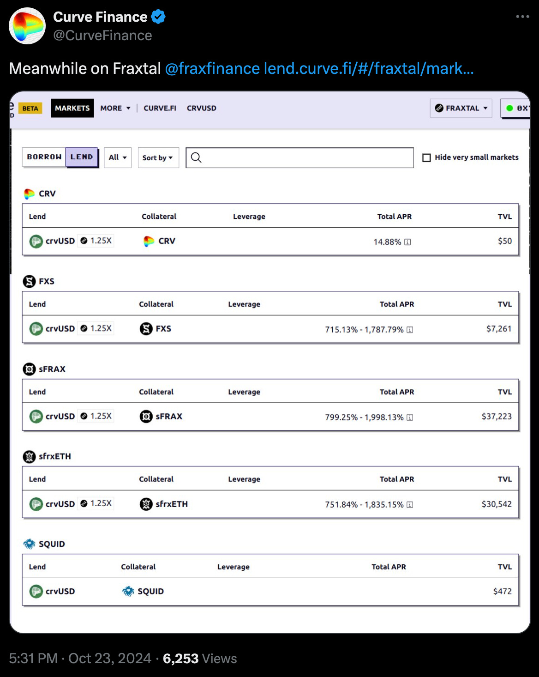Click Total APR header in CRV table
The height and width of the screenshot is (677, 539).
click(395, 217)
